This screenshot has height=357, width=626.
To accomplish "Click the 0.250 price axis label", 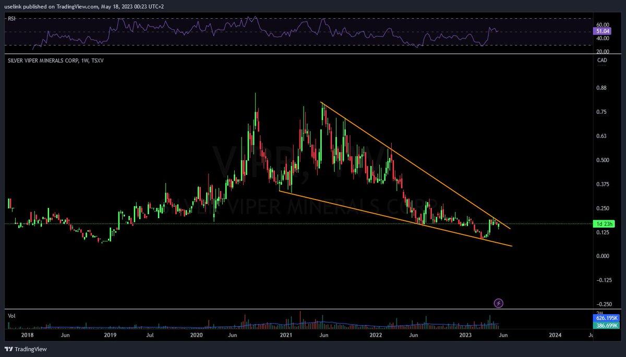I will [x=604, y=208].
